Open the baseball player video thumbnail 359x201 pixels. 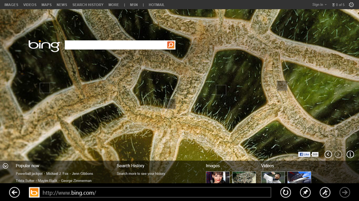click(273, 177)
